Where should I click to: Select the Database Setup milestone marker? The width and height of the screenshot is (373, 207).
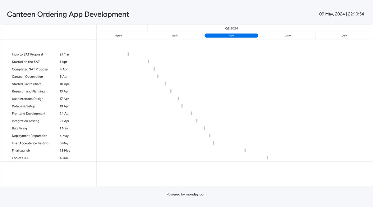pyautogui.click(x=182, y=106)
